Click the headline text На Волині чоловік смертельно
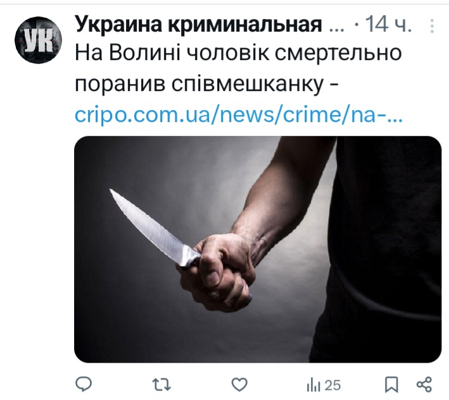Viewport: 449px width, 400px height. (x=238, y=53)
